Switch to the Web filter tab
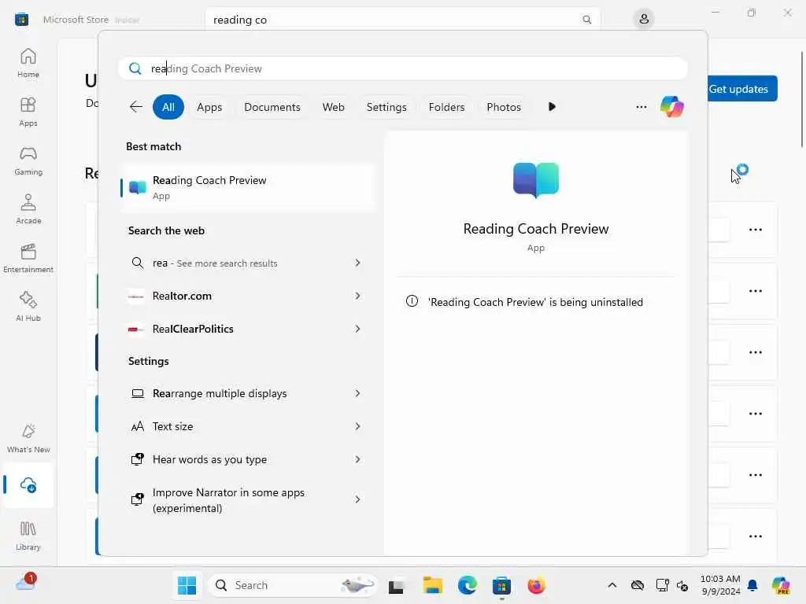806x604 pixels. (x=333, y=107)
